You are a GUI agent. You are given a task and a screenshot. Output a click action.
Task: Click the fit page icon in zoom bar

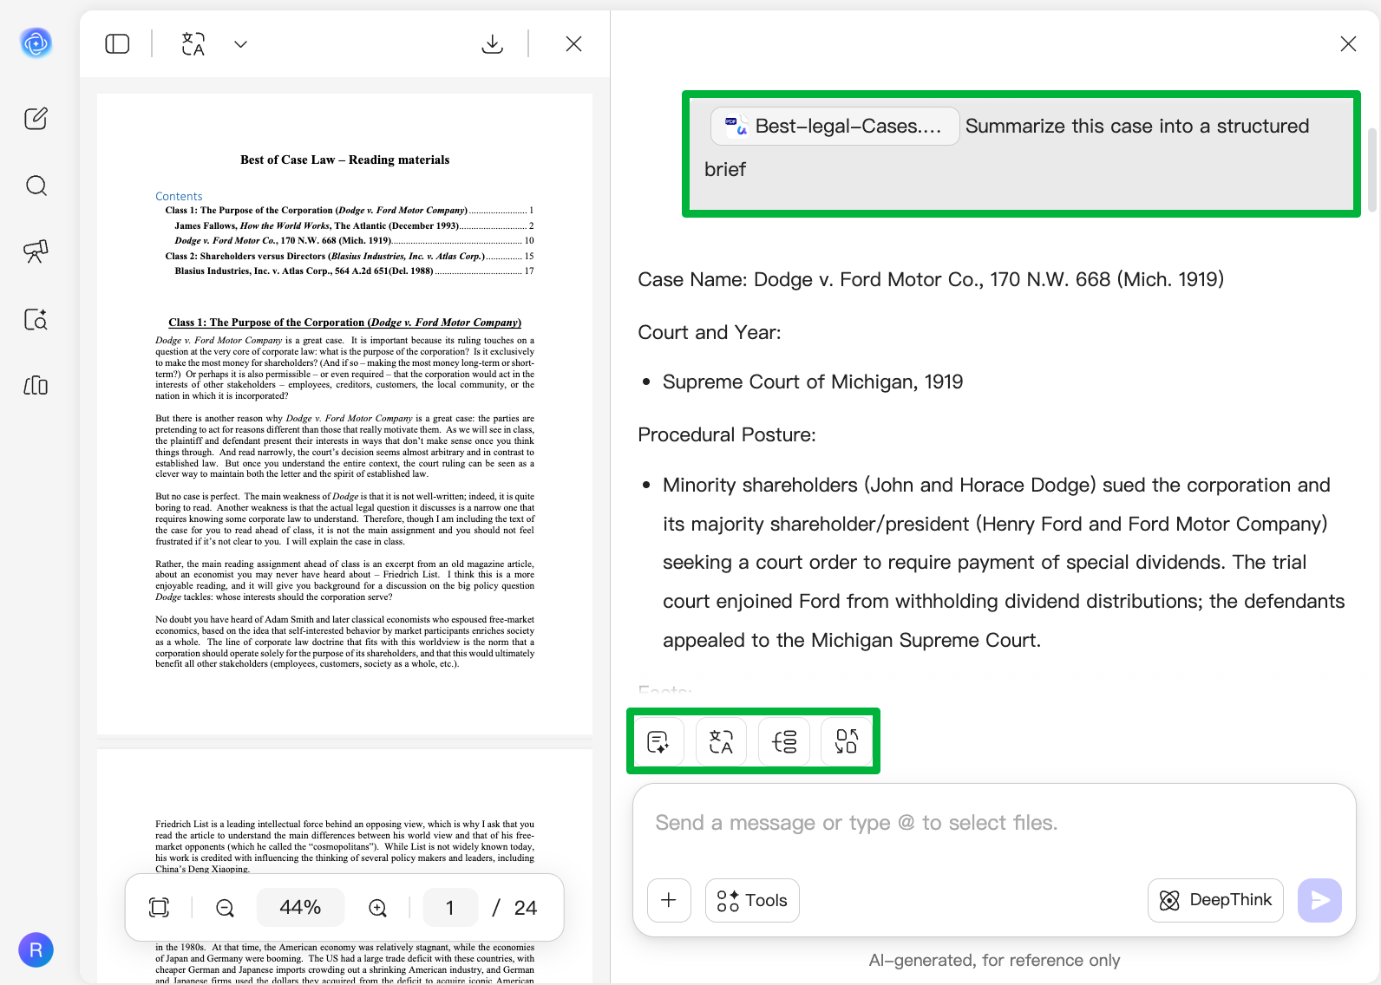[x=159, y=907]
